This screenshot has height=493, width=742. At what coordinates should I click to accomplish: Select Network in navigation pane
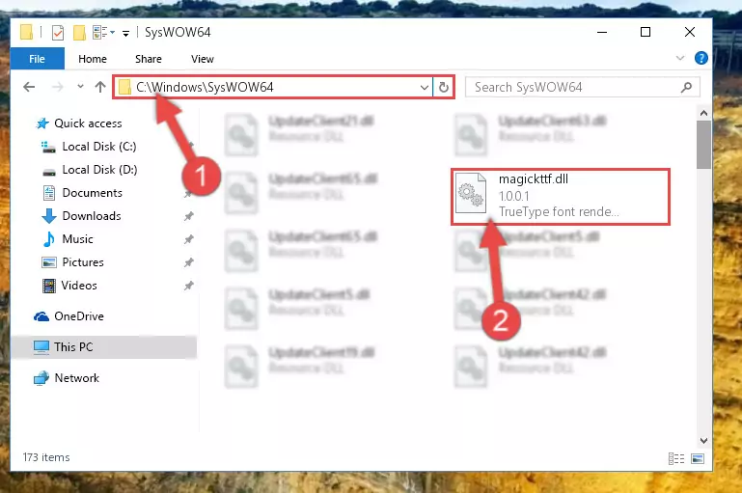76,378
